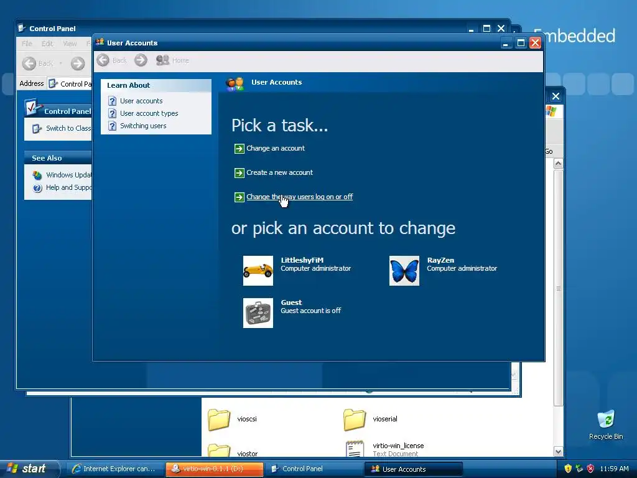Select Guest account suitcase picture

pyautogui.click(x=258, y=313)
